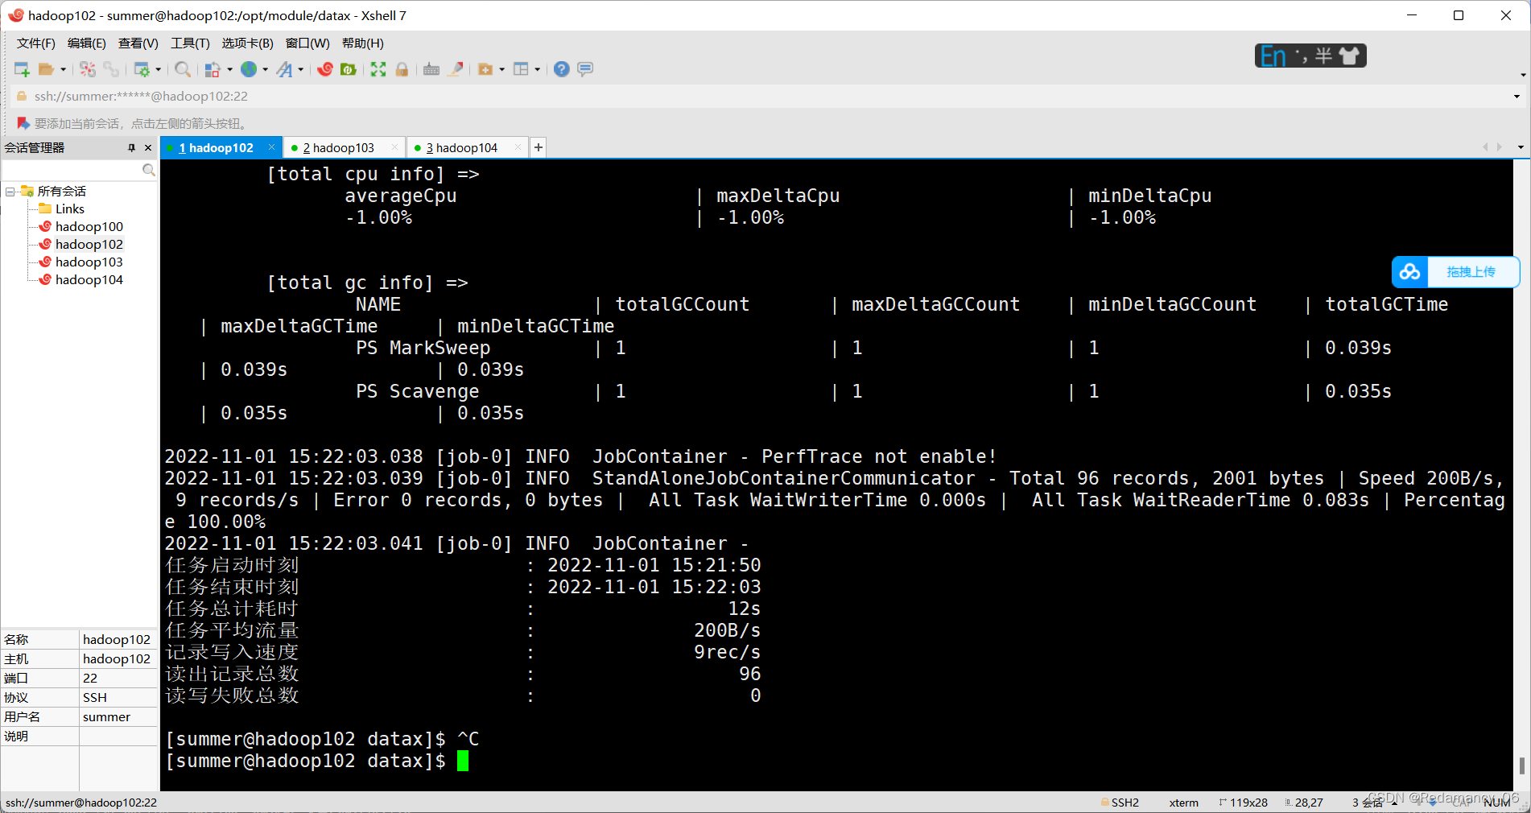Open the 编辑(E) menu

click(x=87, y=43)
